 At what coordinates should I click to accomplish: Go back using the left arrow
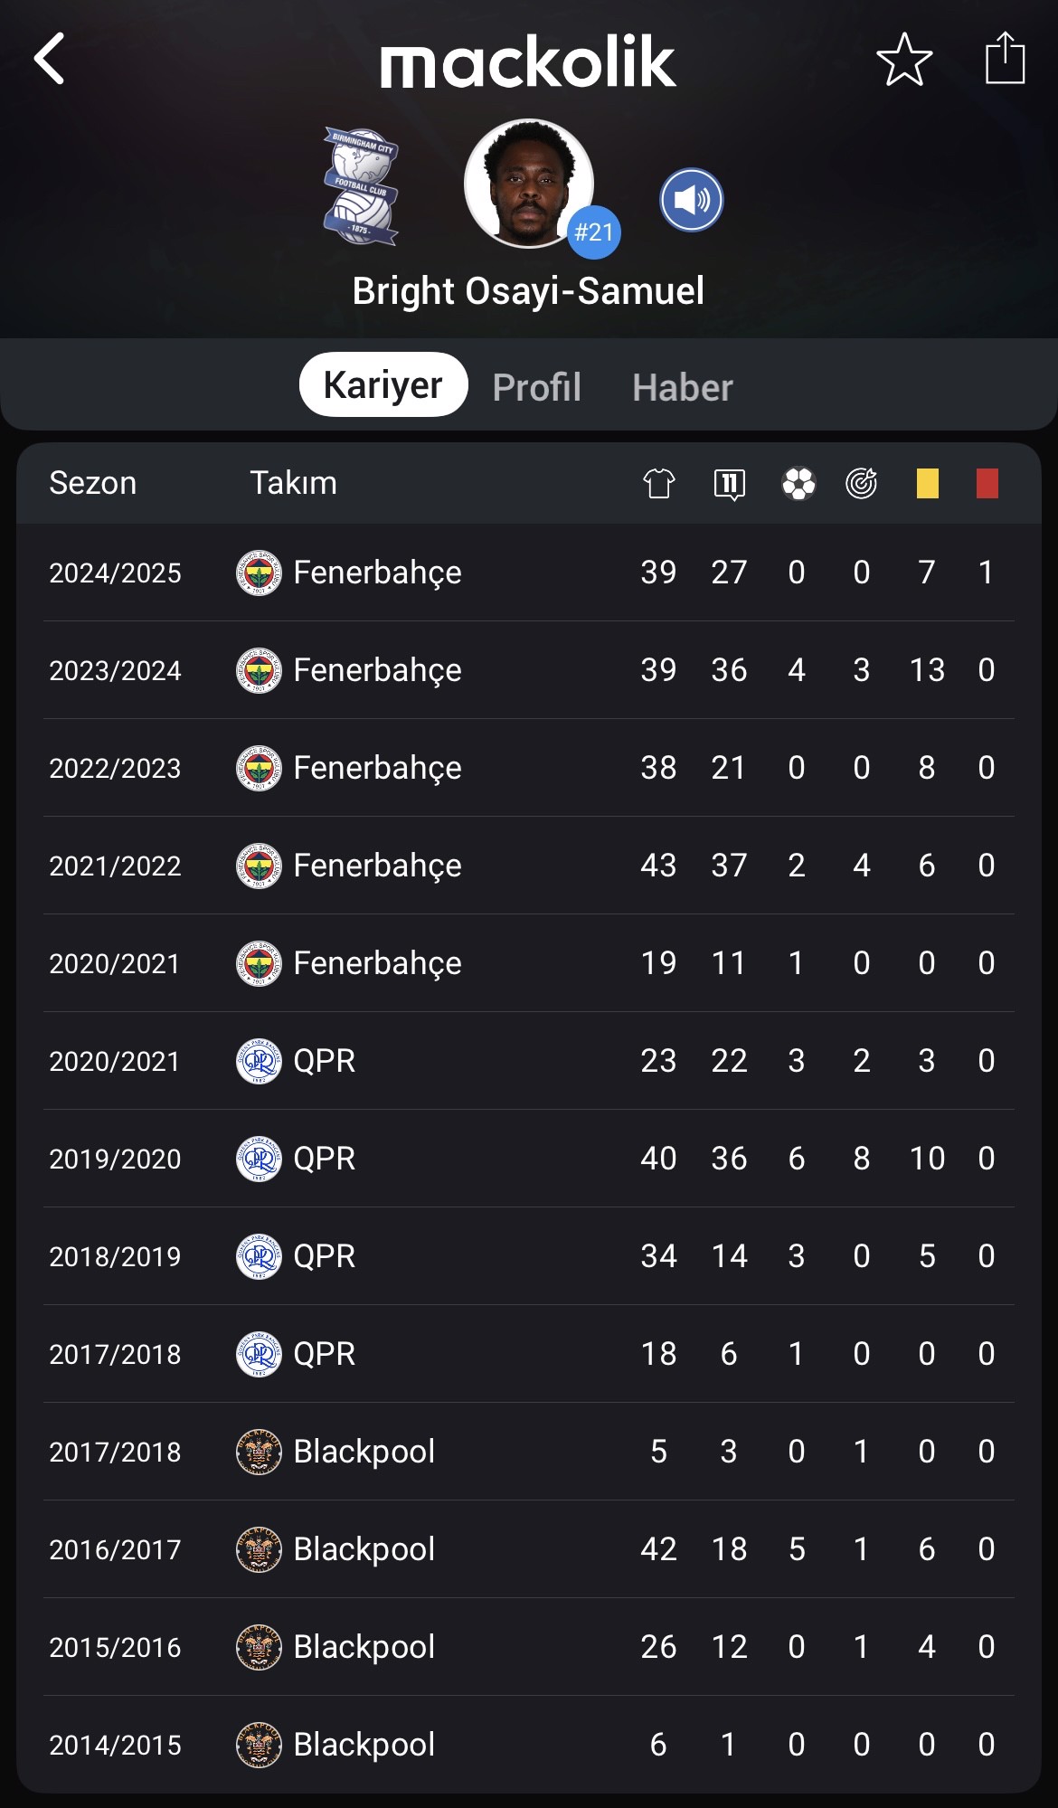click(50, 59)
